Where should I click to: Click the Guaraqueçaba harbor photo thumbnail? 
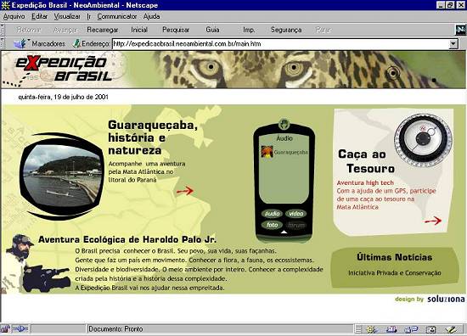tap(62, 176)
